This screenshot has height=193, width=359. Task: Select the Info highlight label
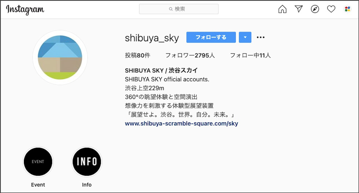coord(87,185)
